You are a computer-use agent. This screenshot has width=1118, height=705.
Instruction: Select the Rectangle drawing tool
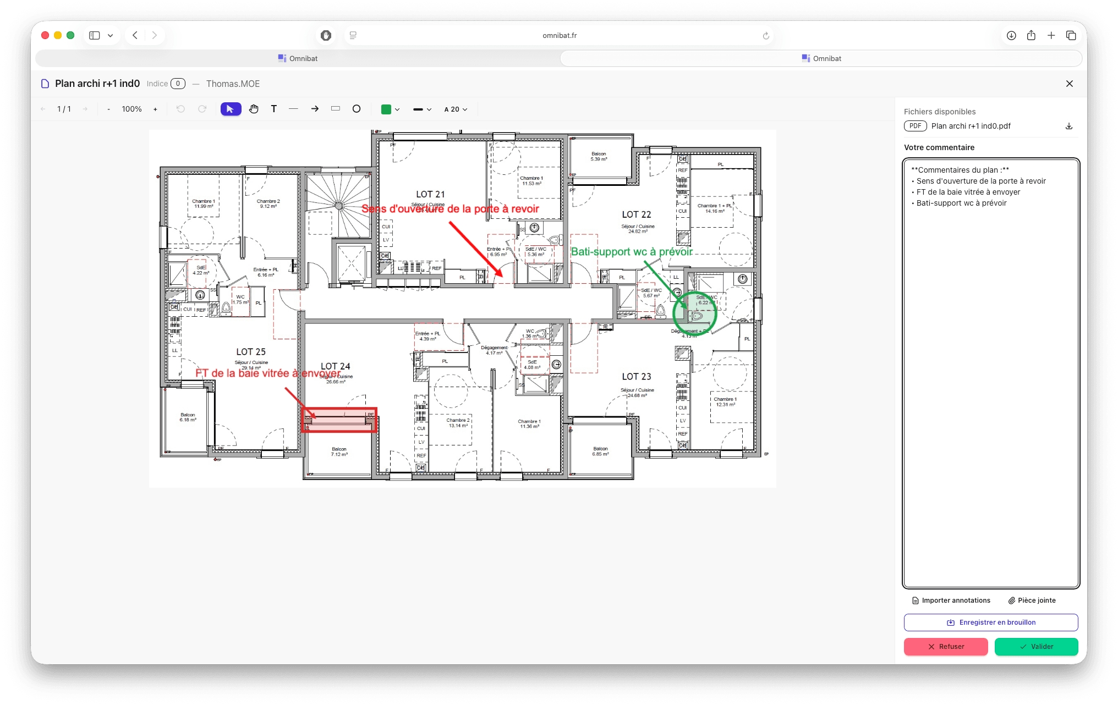pos(335,109)
